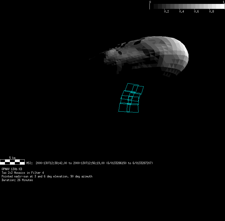This screenshot has width=225, height=221.
Task: Click the '5 km' scale label
Action: (x=12, y=158)
